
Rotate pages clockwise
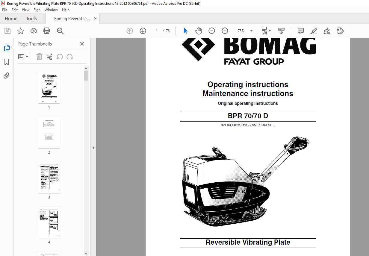coord(70,57)
